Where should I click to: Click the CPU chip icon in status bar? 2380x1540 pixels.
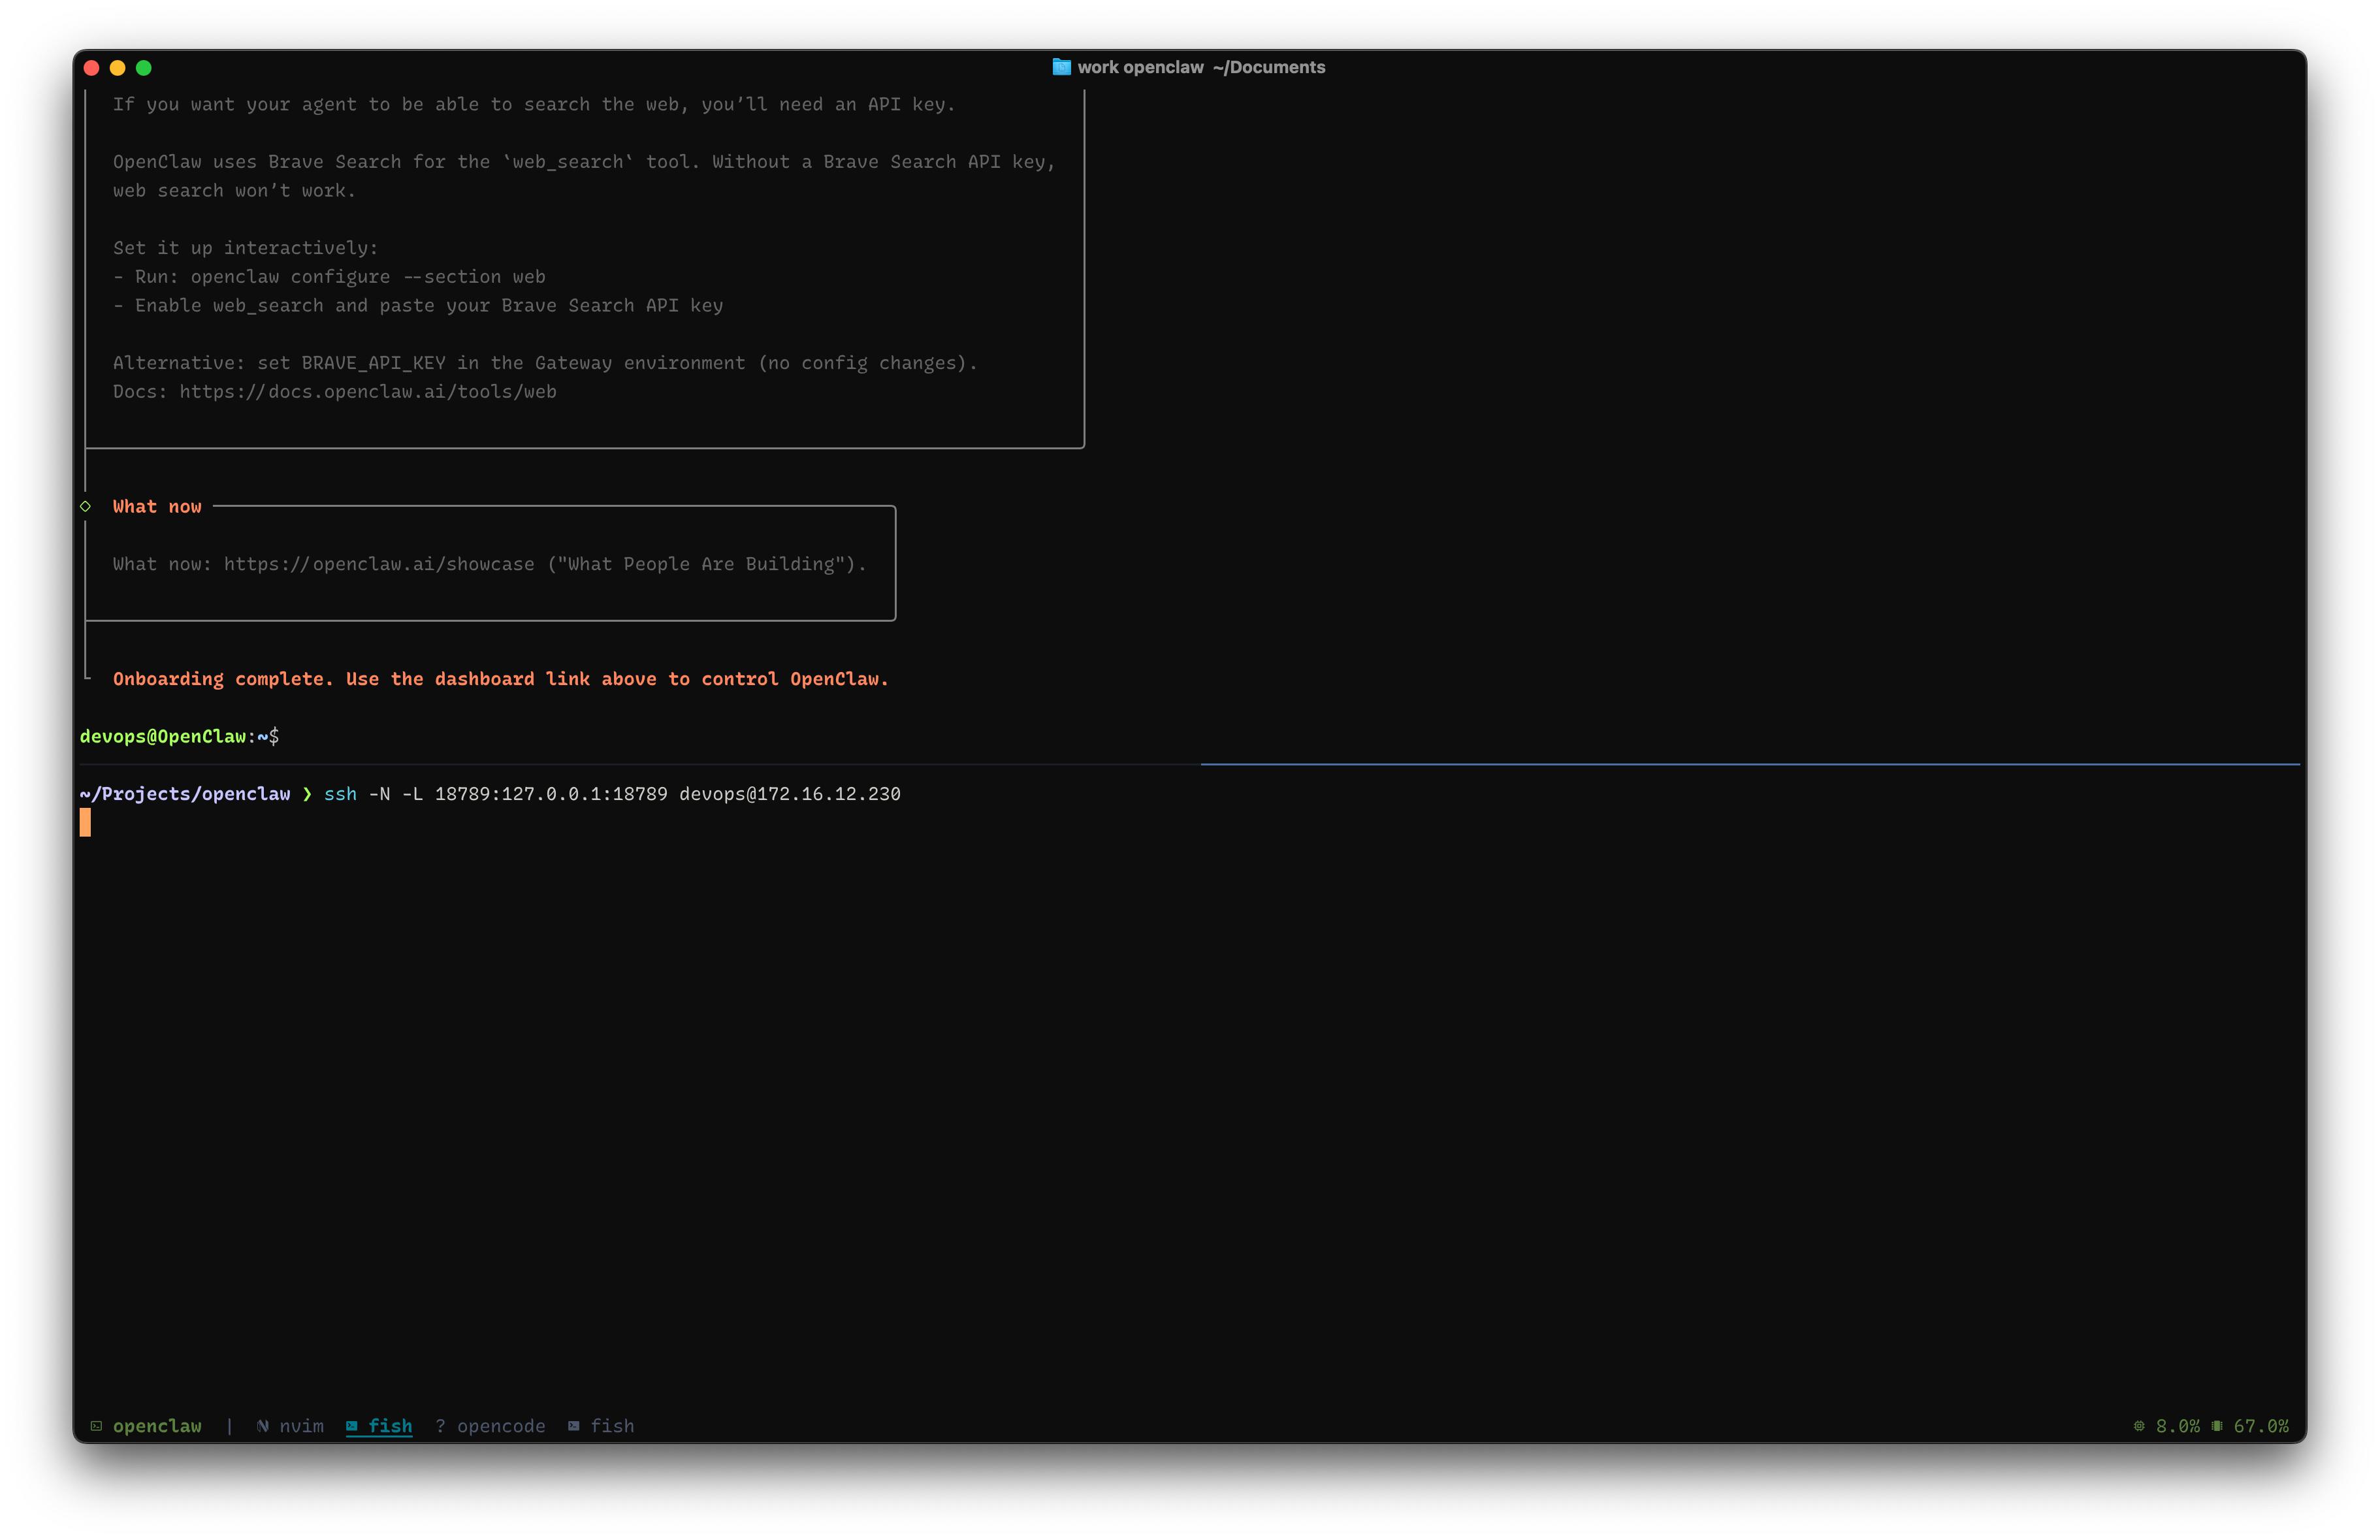point(2139,1426)
